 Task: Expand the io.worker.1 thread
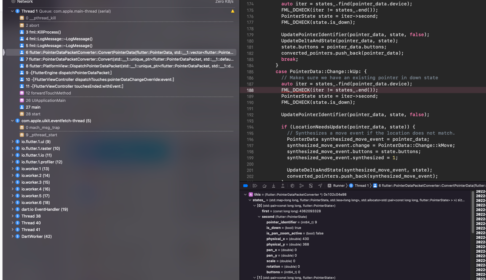click(12, 169)
